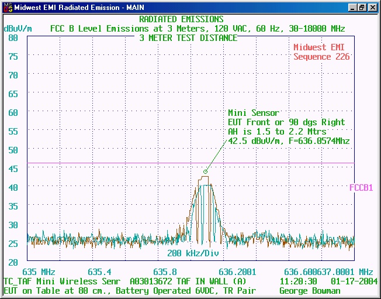Select the FCCB1 limit line label
The height and width of the screenshot is (299, 381).
coord(361,188)
